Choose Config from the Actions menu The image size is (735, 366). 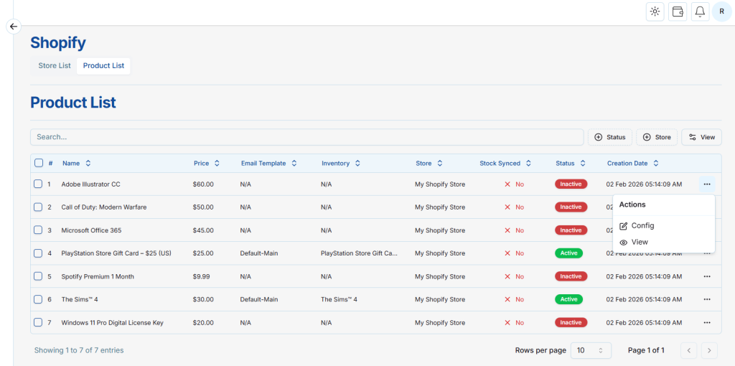click(x=642, y=226)
